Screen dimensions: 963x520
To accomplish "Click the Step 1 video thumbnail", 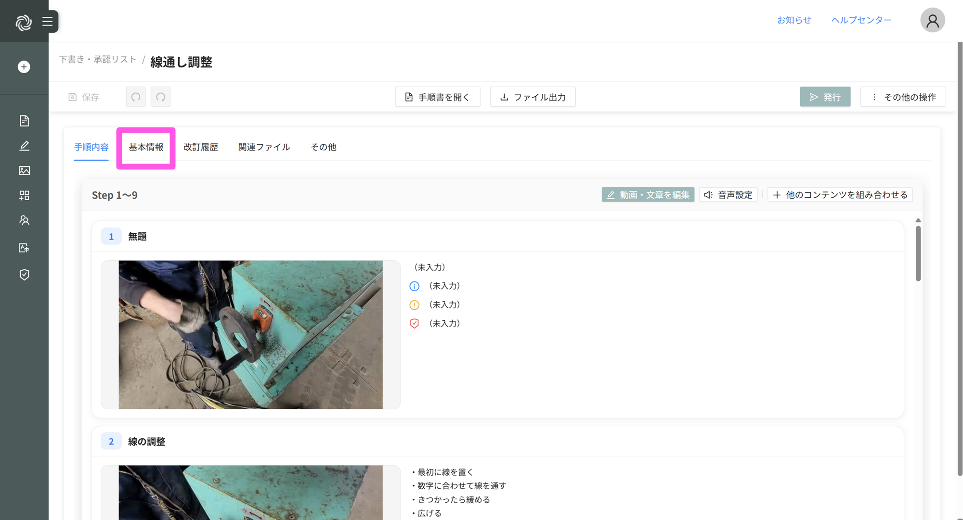I will [250, 335].
